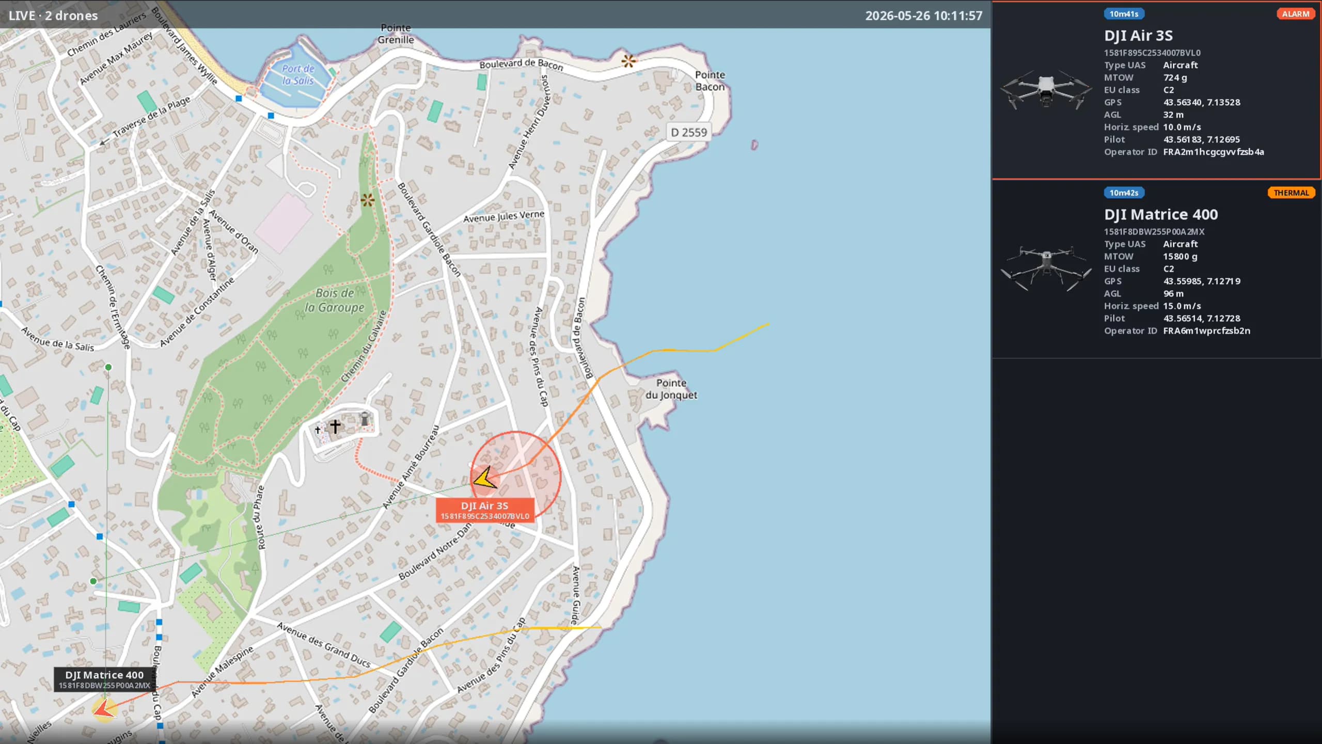
Task: Click the LIVE · 2 drones status text
Action: pyautogui.click(x=53, y=15)
